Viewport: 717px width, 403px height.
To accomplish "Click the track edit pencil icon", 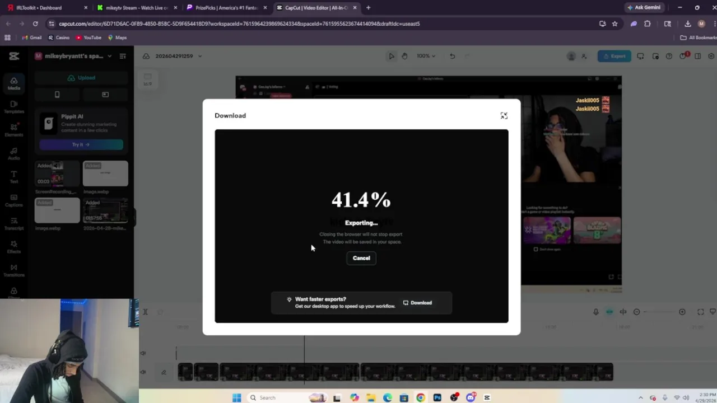I will 164,372.
